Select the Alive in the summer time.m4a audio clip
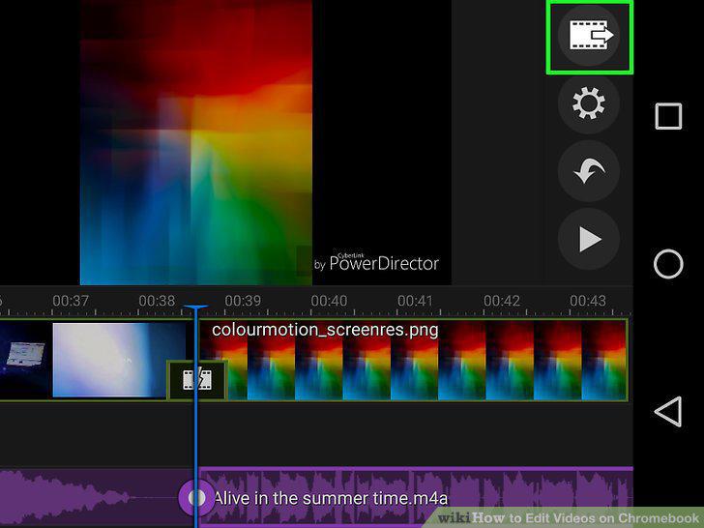 tap(415, 497)
